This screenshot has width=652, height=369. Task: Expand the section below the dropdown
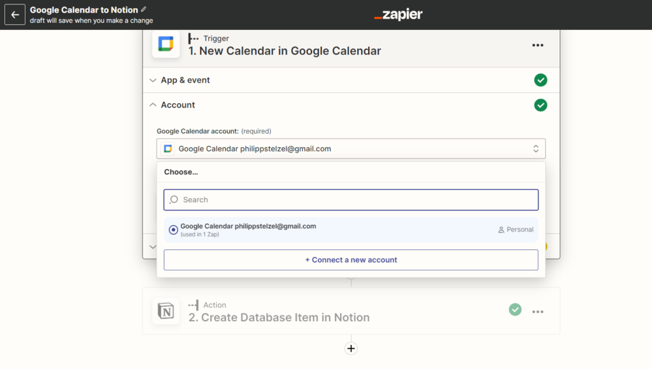153,247
